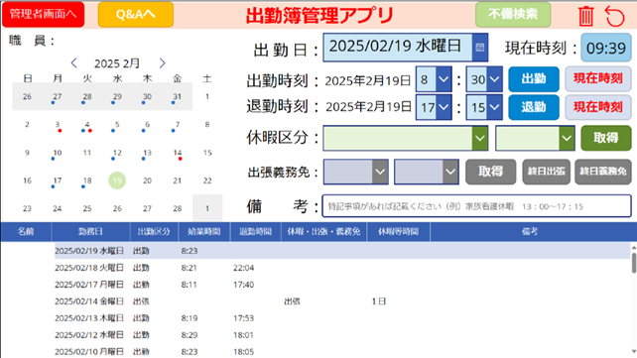Select February 18 in the calendar

[87, 180]
